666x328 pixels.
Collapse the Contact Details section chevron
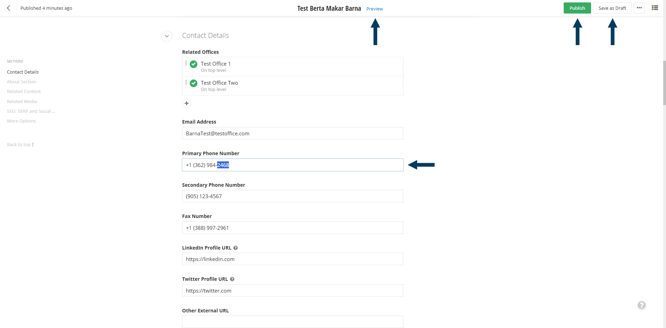(167, 36)
